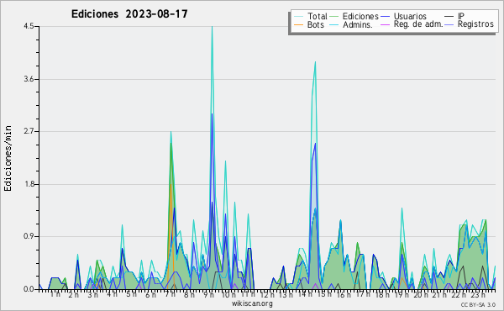Click the 'IP' legend entry
This screenshot has width=504, height=311.
(x=454, y=16)
